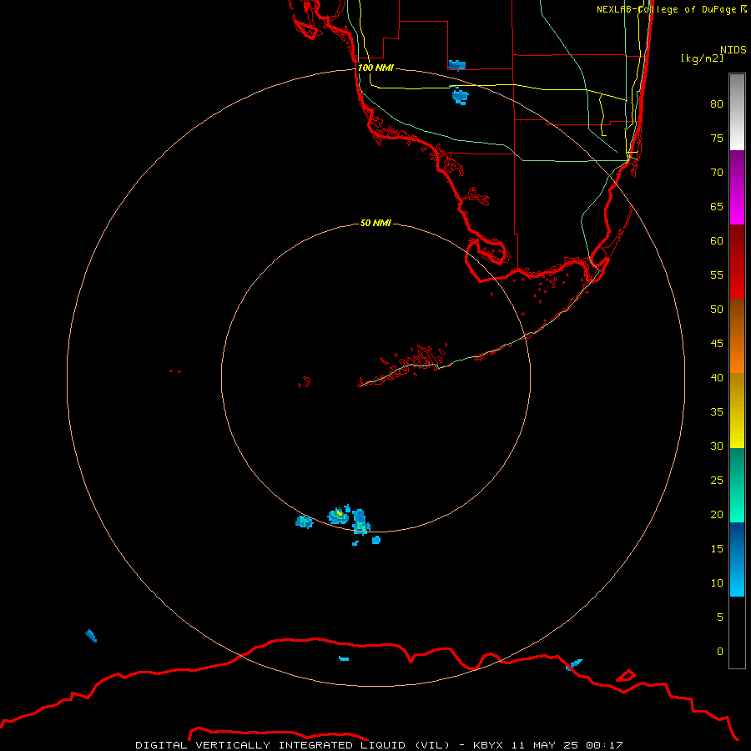The image size is (751, 751).
Task: Select legend value 35
Action: point(717,412)
